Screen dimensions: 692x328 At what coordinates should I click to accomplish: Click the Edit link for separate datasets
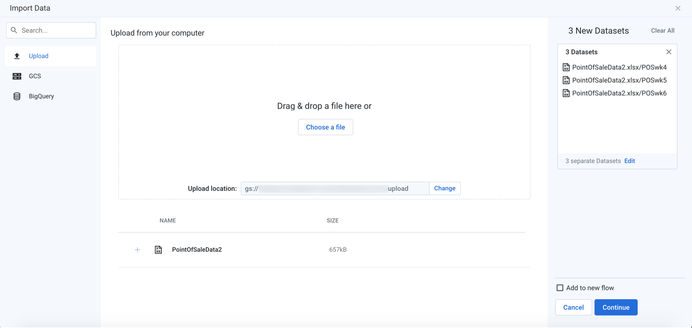click(630, 161)
